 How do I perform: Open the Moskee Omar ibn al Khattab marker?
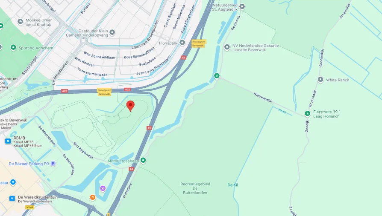(x=20, y=22)
